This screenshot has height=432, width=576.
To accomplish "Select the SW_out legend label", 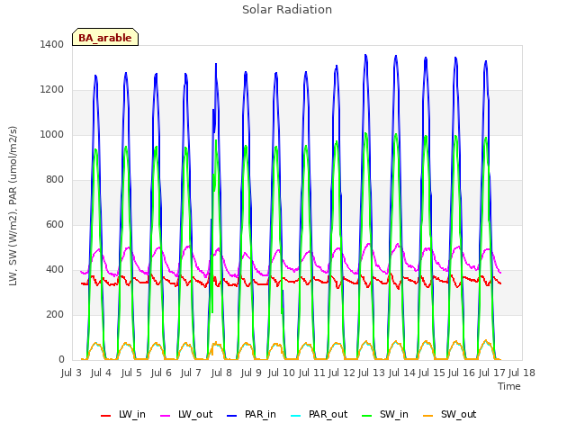I will (x=458, y=414).
